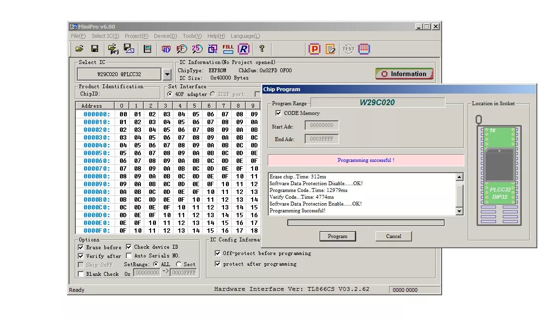Enable Blank Check checkbox
The height and width of the screenshot is (319, 547).
tap(81, 274)
